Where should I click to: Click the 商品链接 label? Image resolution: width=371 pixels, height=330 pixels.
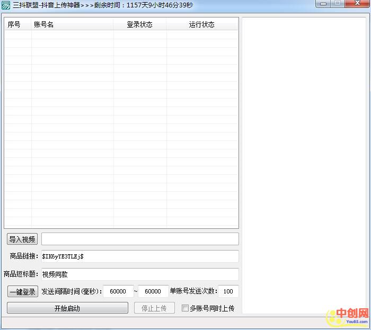(24, 256)
